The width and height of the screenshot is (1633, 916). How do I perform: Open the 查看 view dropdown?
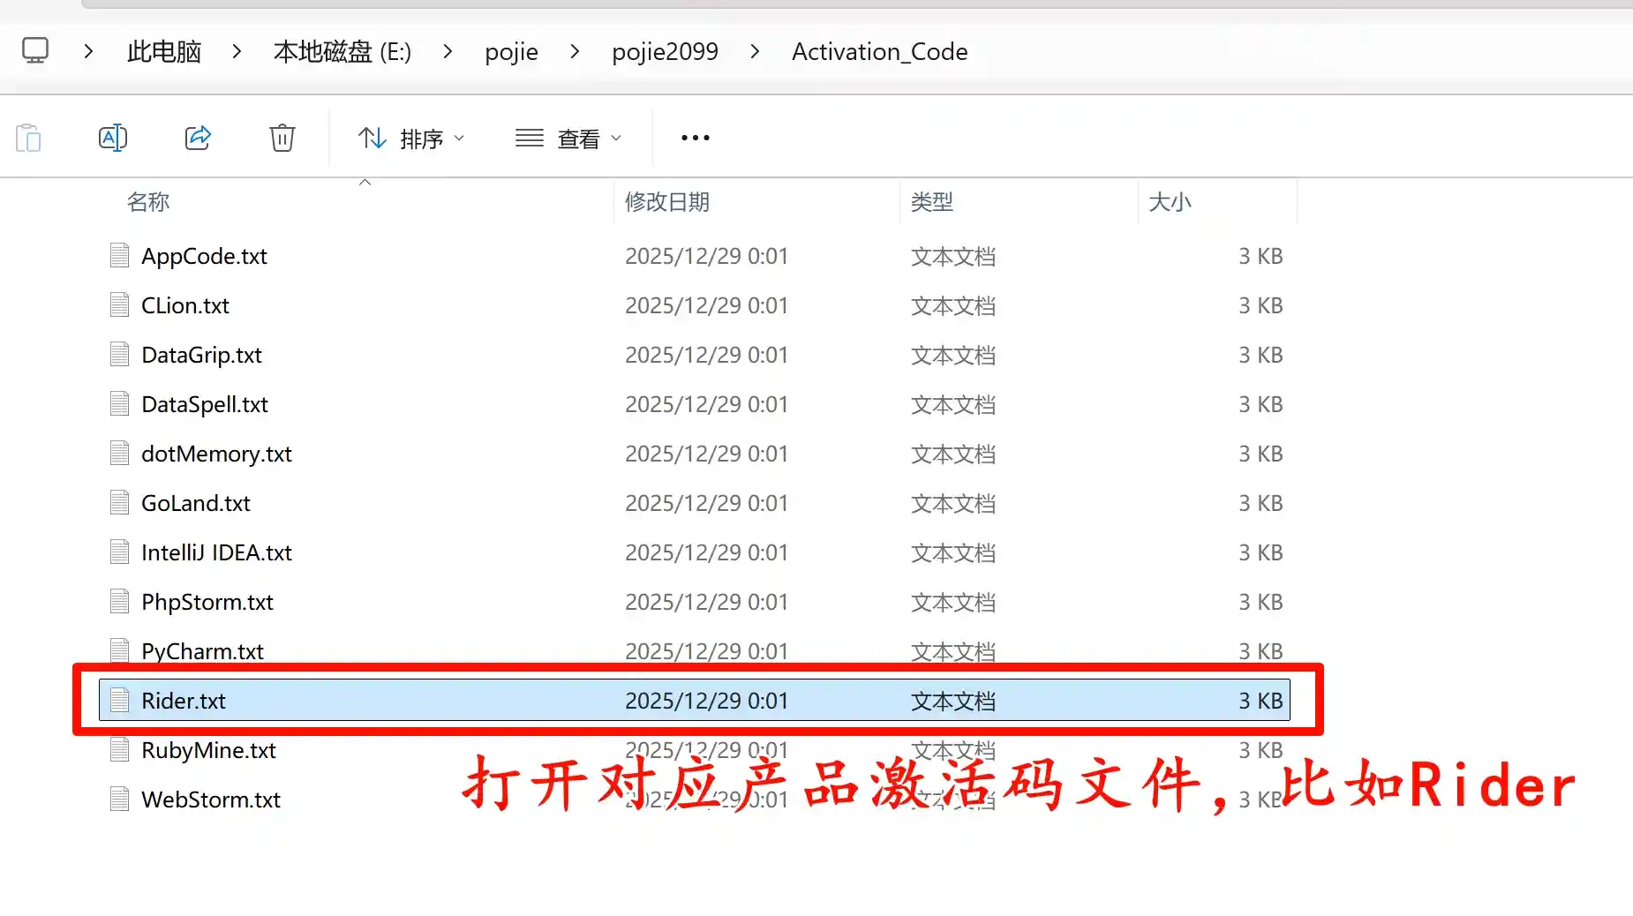point(568,139)
